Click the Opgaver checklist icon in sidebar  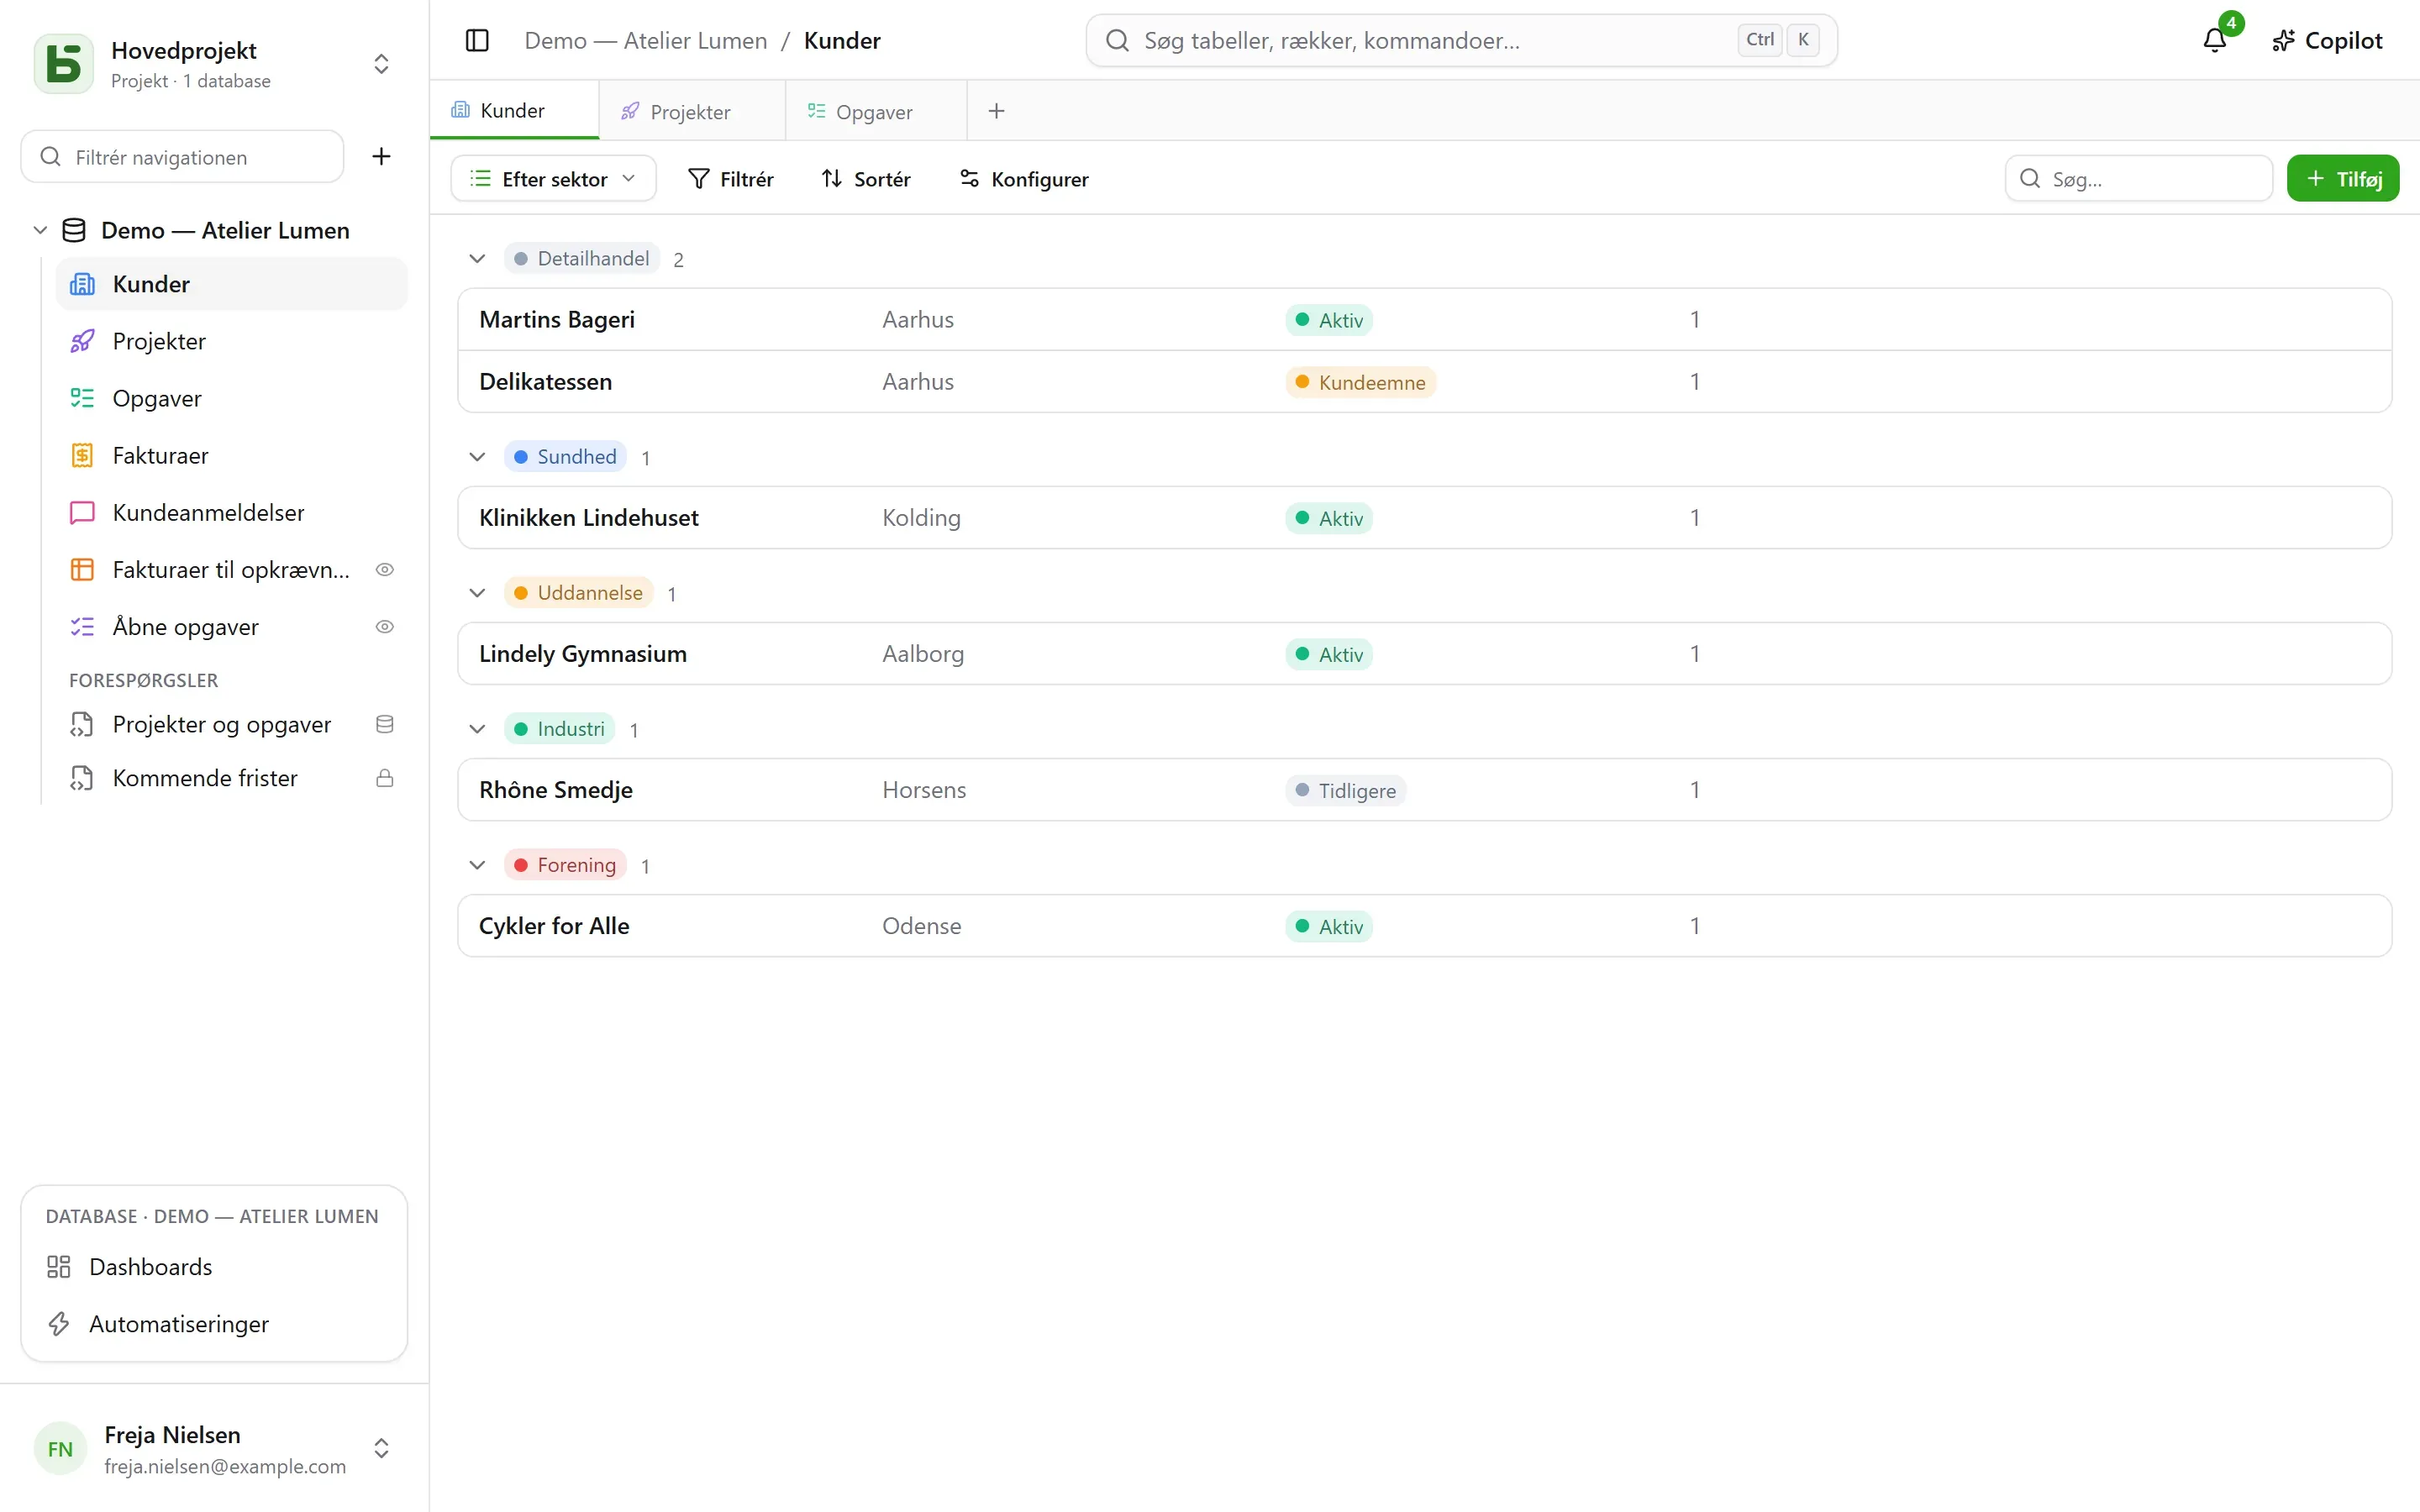pyautogui.click(x=82, y=398)
